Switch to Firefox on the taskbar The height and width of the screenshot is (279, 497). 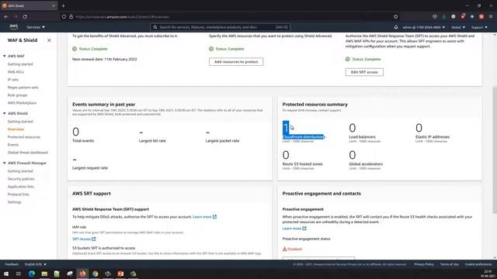[82, 274]
